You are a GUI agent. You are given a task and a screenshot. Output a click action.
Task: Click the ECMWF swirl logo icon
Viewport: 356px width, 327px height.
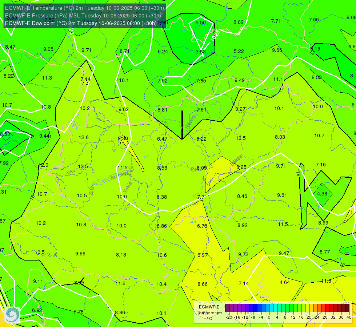tap(12, 315)
